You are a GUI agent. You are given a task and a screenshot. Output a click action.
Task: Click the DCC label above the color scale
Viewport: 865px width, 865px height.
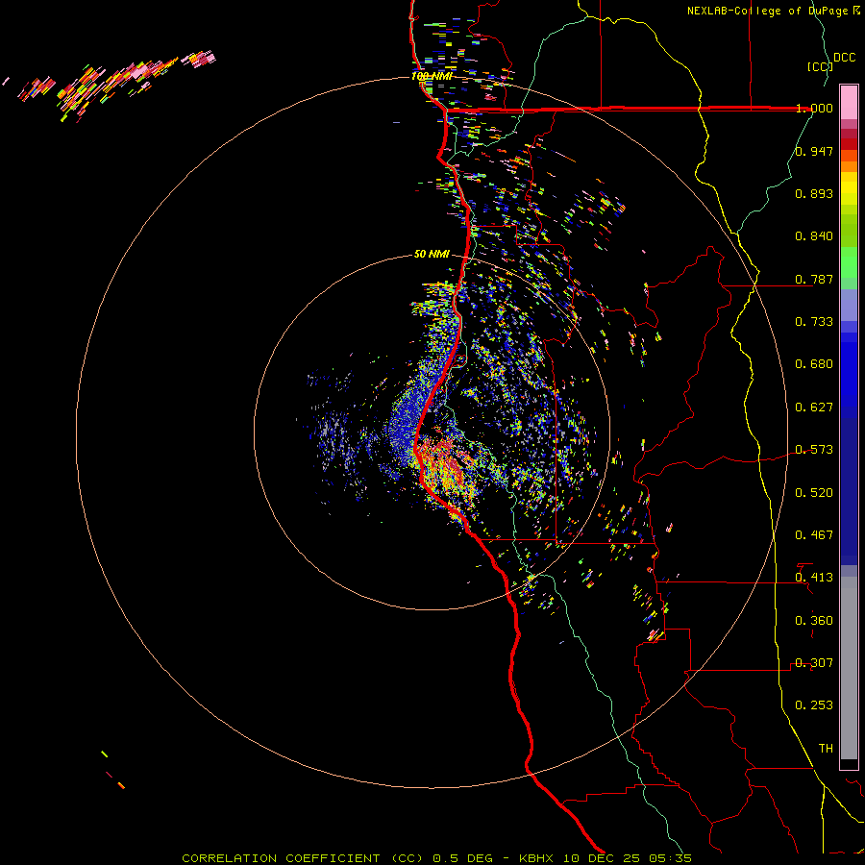coord(844,58)
